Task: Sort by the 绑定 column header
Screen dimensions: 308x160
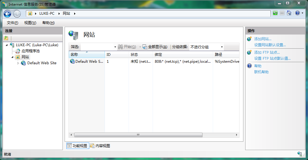Action: coord(183,54)
